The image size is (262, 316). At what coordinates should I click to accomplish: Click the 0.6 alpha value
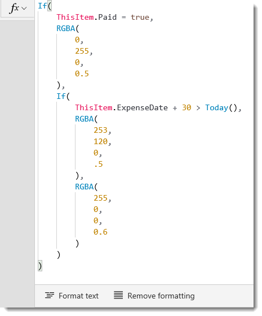pos(100,232)
